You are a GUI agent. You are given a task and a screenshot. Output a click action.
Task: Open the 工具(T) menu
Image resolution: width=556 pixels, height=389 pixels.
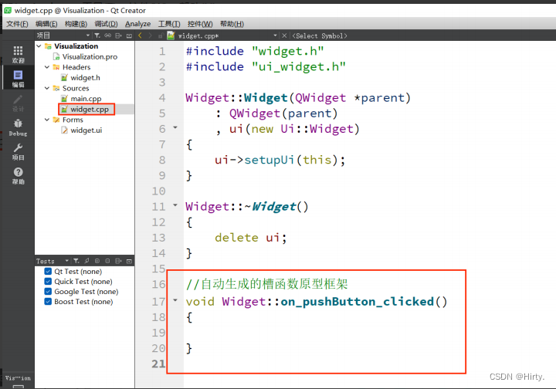click(x=169, y=24)
